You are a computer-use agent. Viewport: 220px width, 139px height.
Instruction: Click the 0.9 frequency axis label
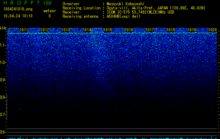(x=3, y=80)
